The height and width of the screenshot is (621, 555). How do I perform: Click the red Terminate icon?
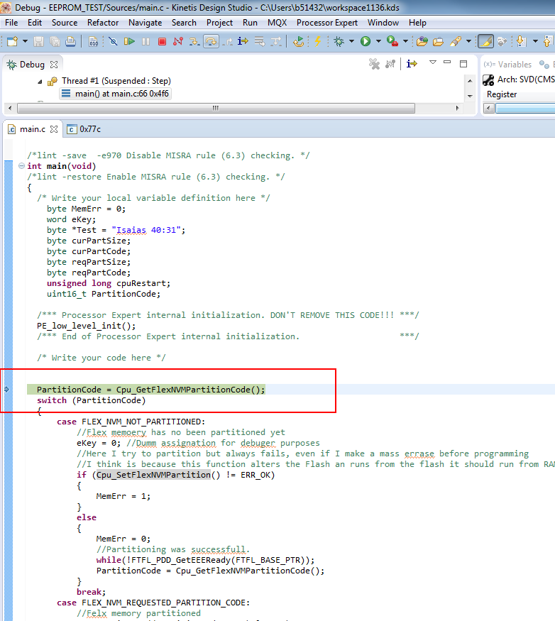(162, 41)
